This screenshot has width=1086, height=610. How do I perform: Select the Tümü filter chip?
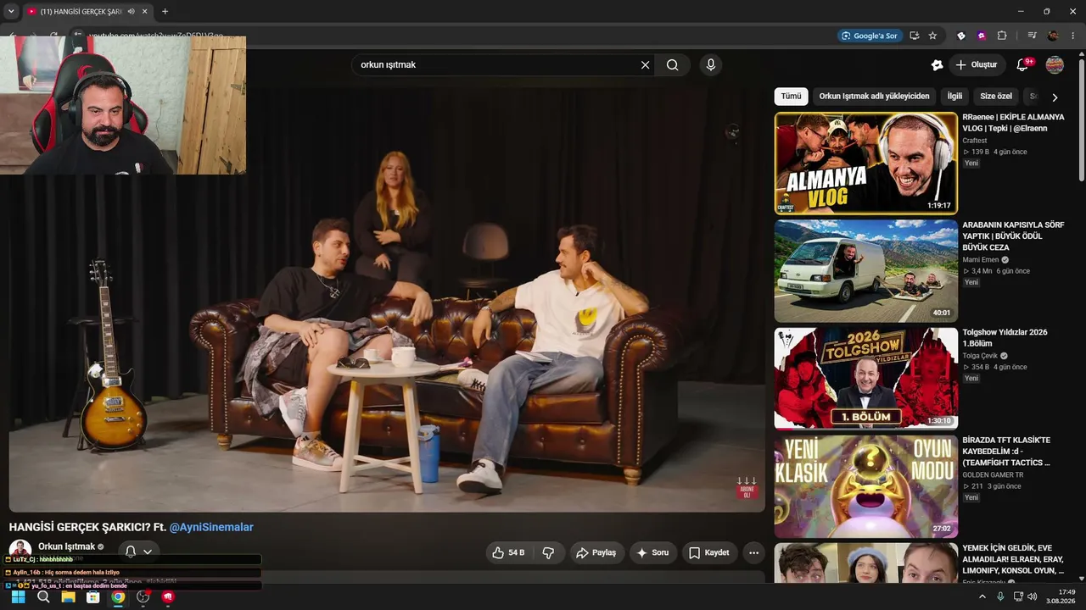click(x=791, y=97)
